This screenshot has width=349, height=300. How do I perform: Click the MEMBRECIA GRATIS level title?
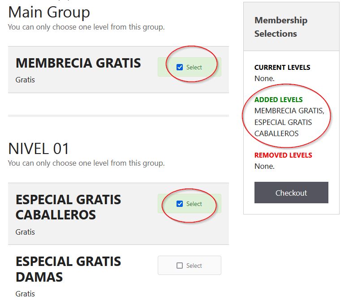point(78,63)
